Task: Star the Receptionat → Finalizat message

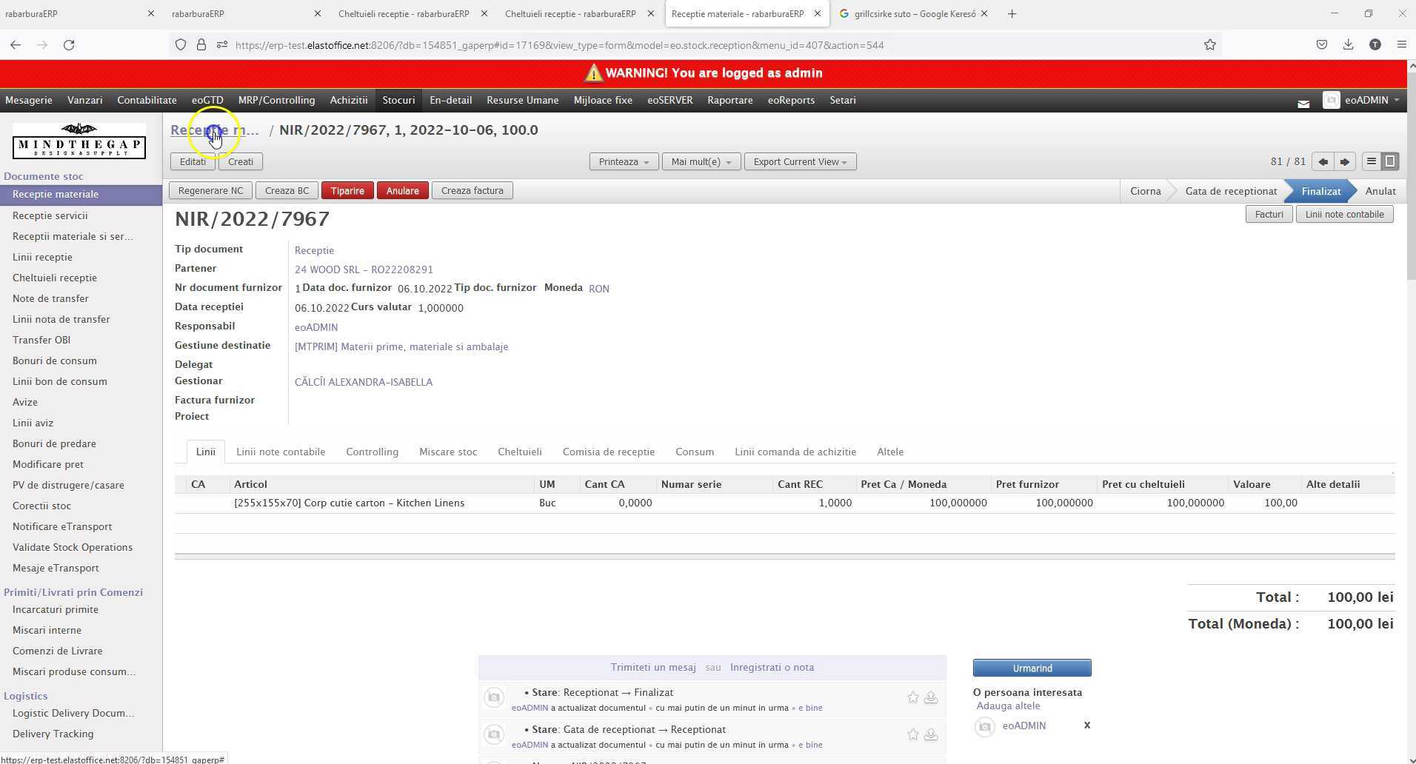Action: click(x=912, y=697)
